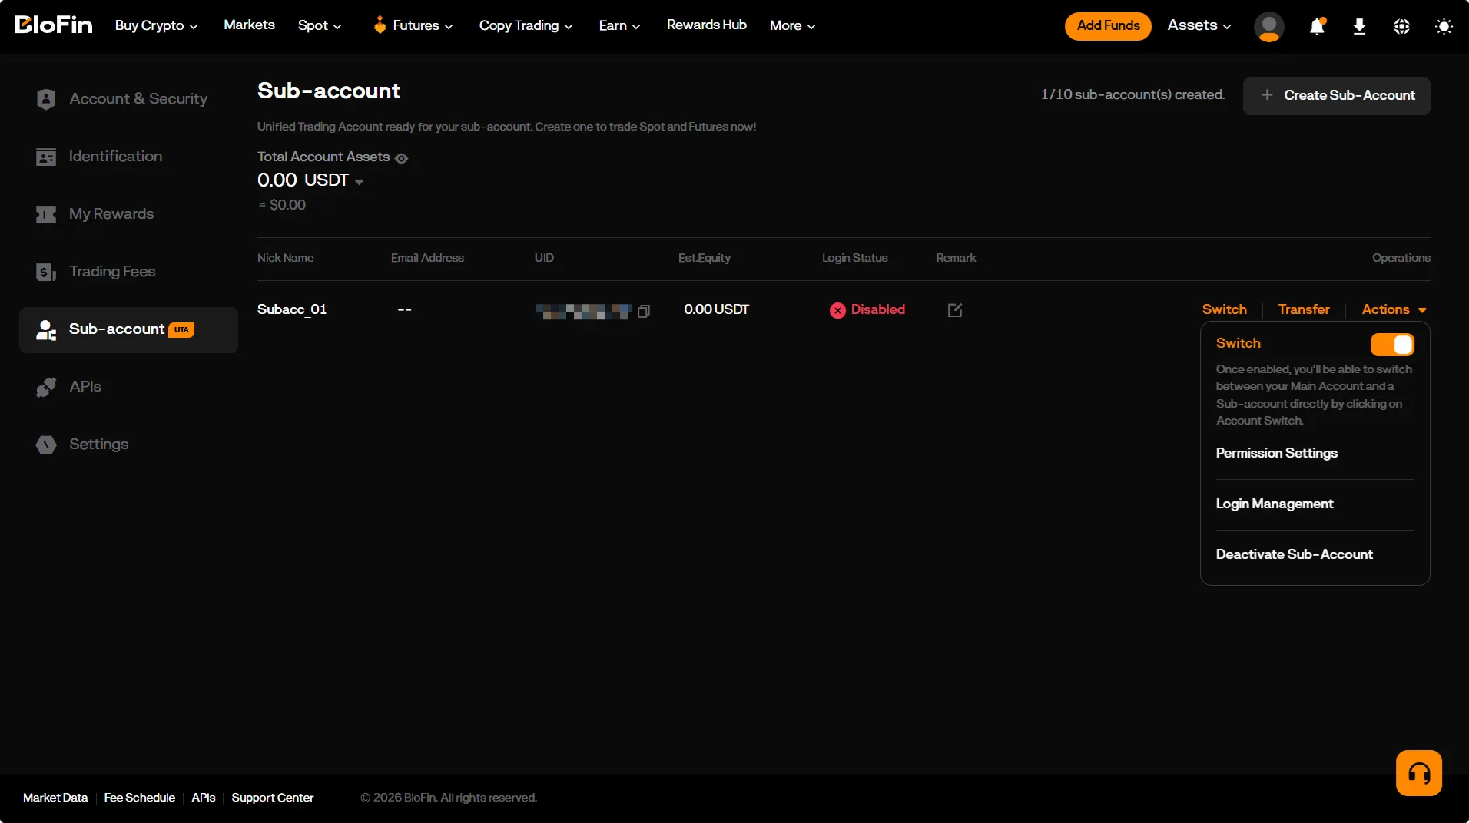1469x823 pixels.
Task: Open Market Data footer link
Action: point(55,798)
